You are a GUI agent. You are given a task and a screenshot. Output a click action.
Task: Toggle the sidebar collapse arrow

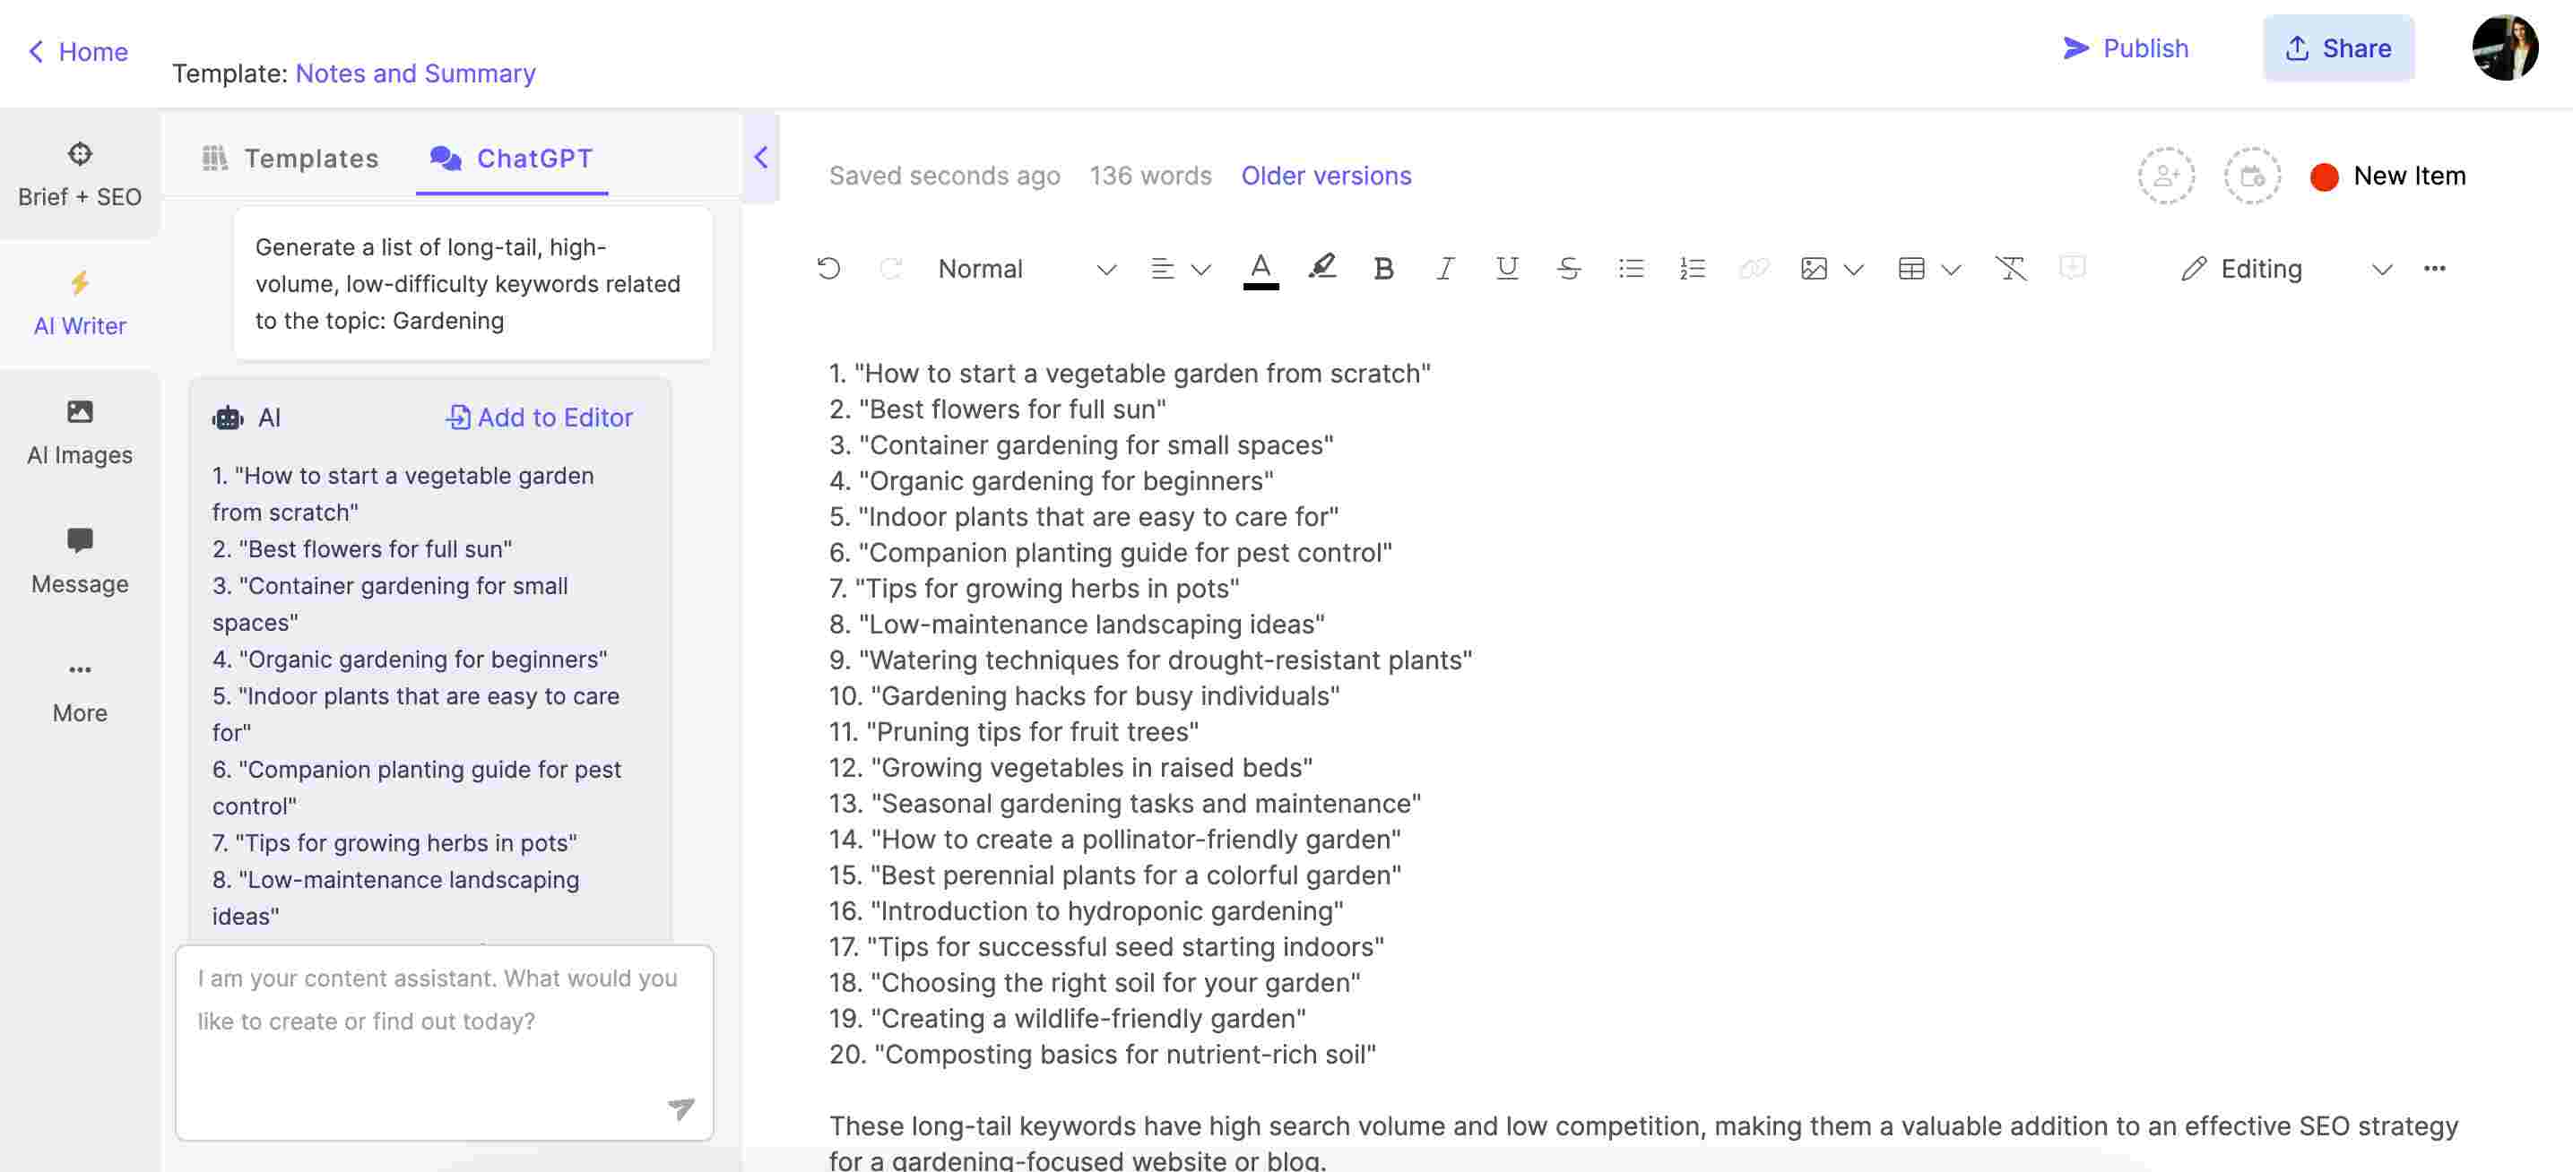pos(759,158)
